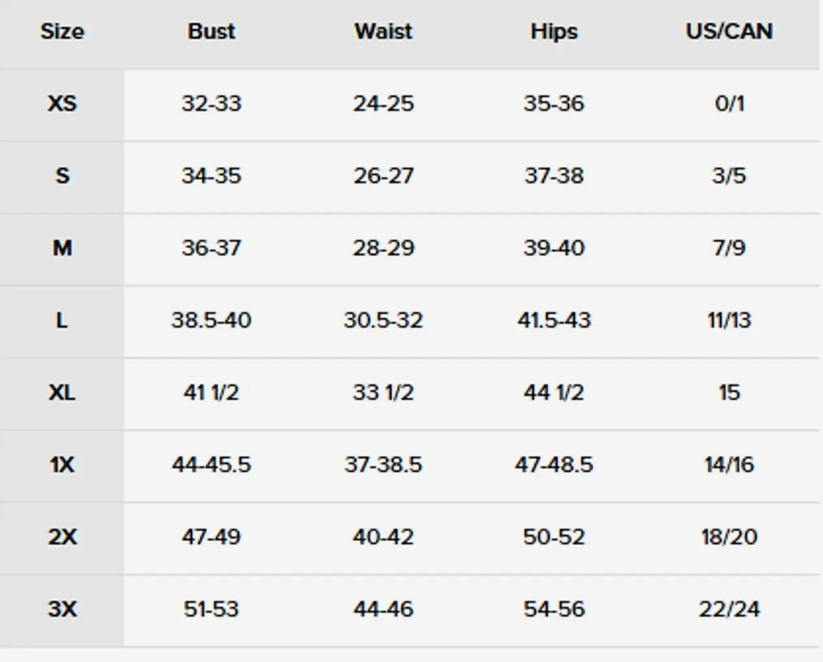The height and width of the screenshot is (662, 823).
Task: Select the 3X size row label
Action: pos(62,609)
